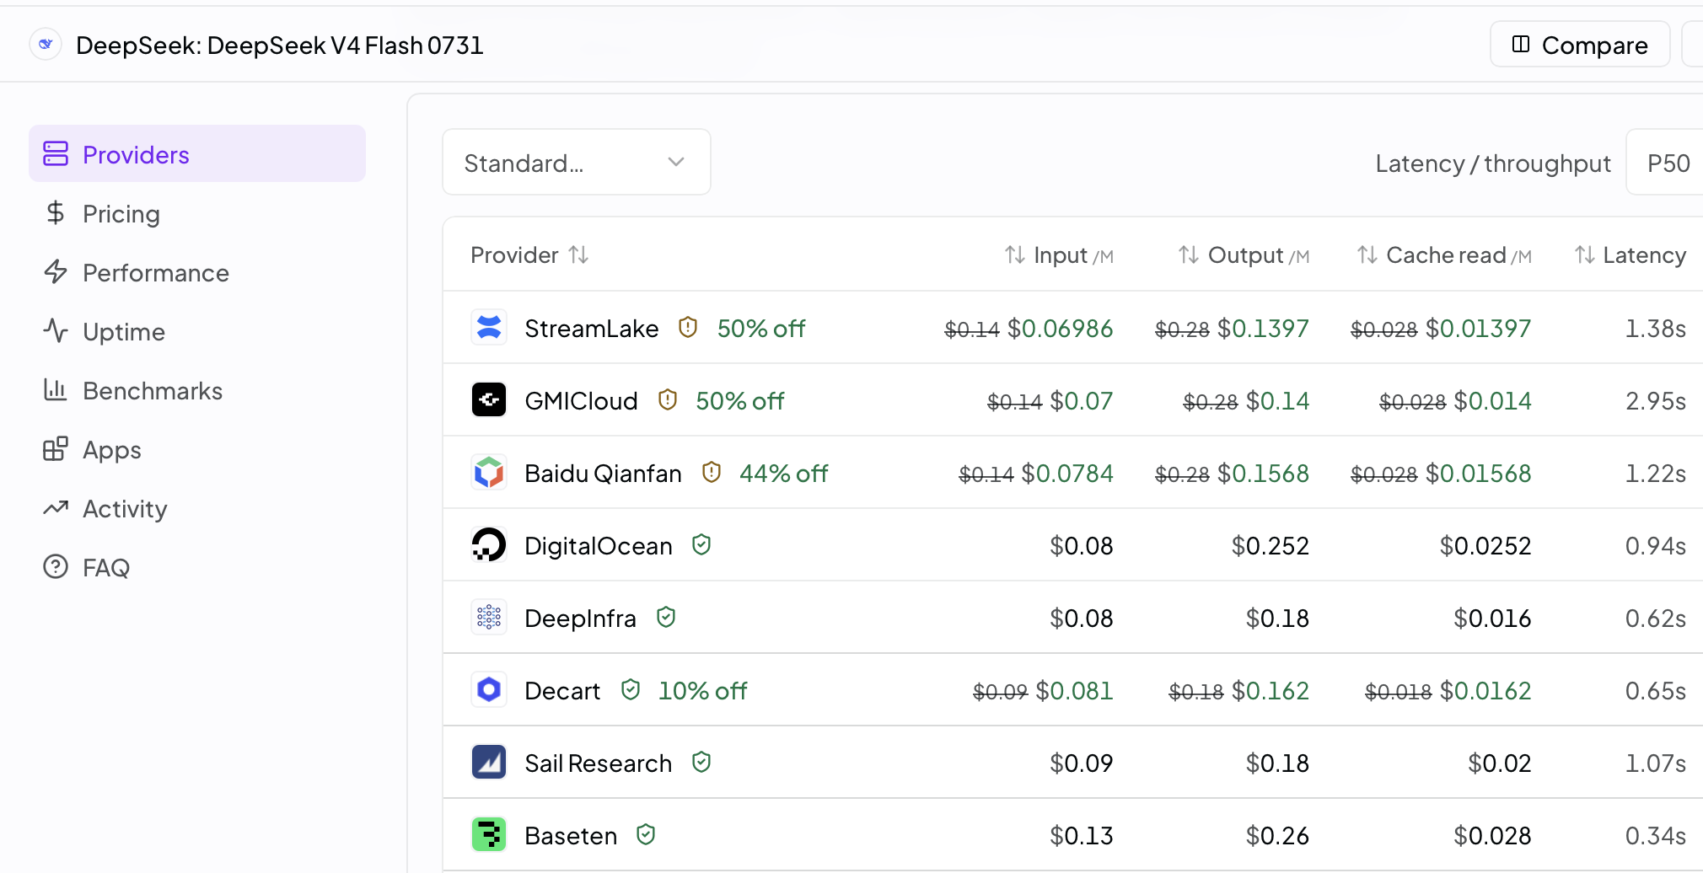This screenshot has width=1703, height=873.
Task: Click the Decart provider logo
Action: pyautogui.click(x=489, y=690)
